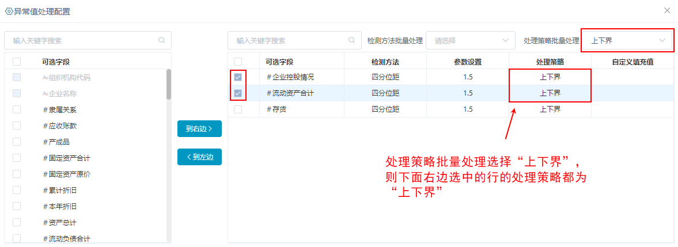678x247 pixels.
Task: Click 上下界 strategy cell in 企业控股情况 row
Action: point(550,77)
